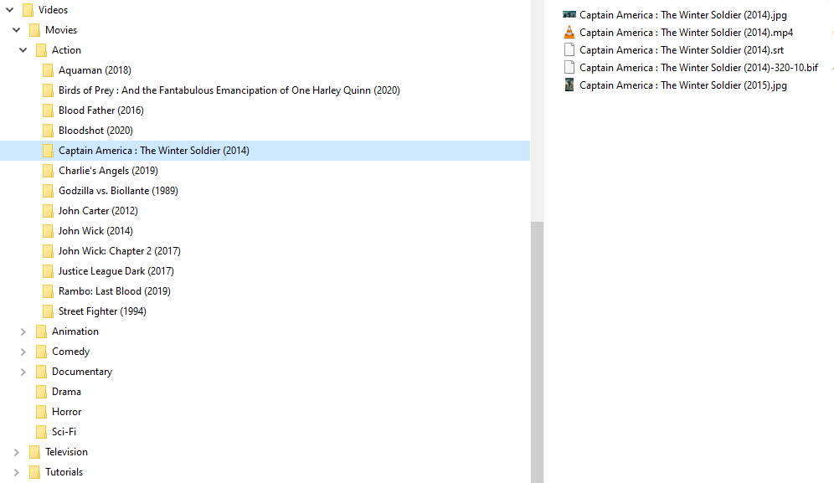Viewport: 834px width, 483px height.
Task: Click the Bloodshot (2020) folder icon
Action: (x=48, y=131)
